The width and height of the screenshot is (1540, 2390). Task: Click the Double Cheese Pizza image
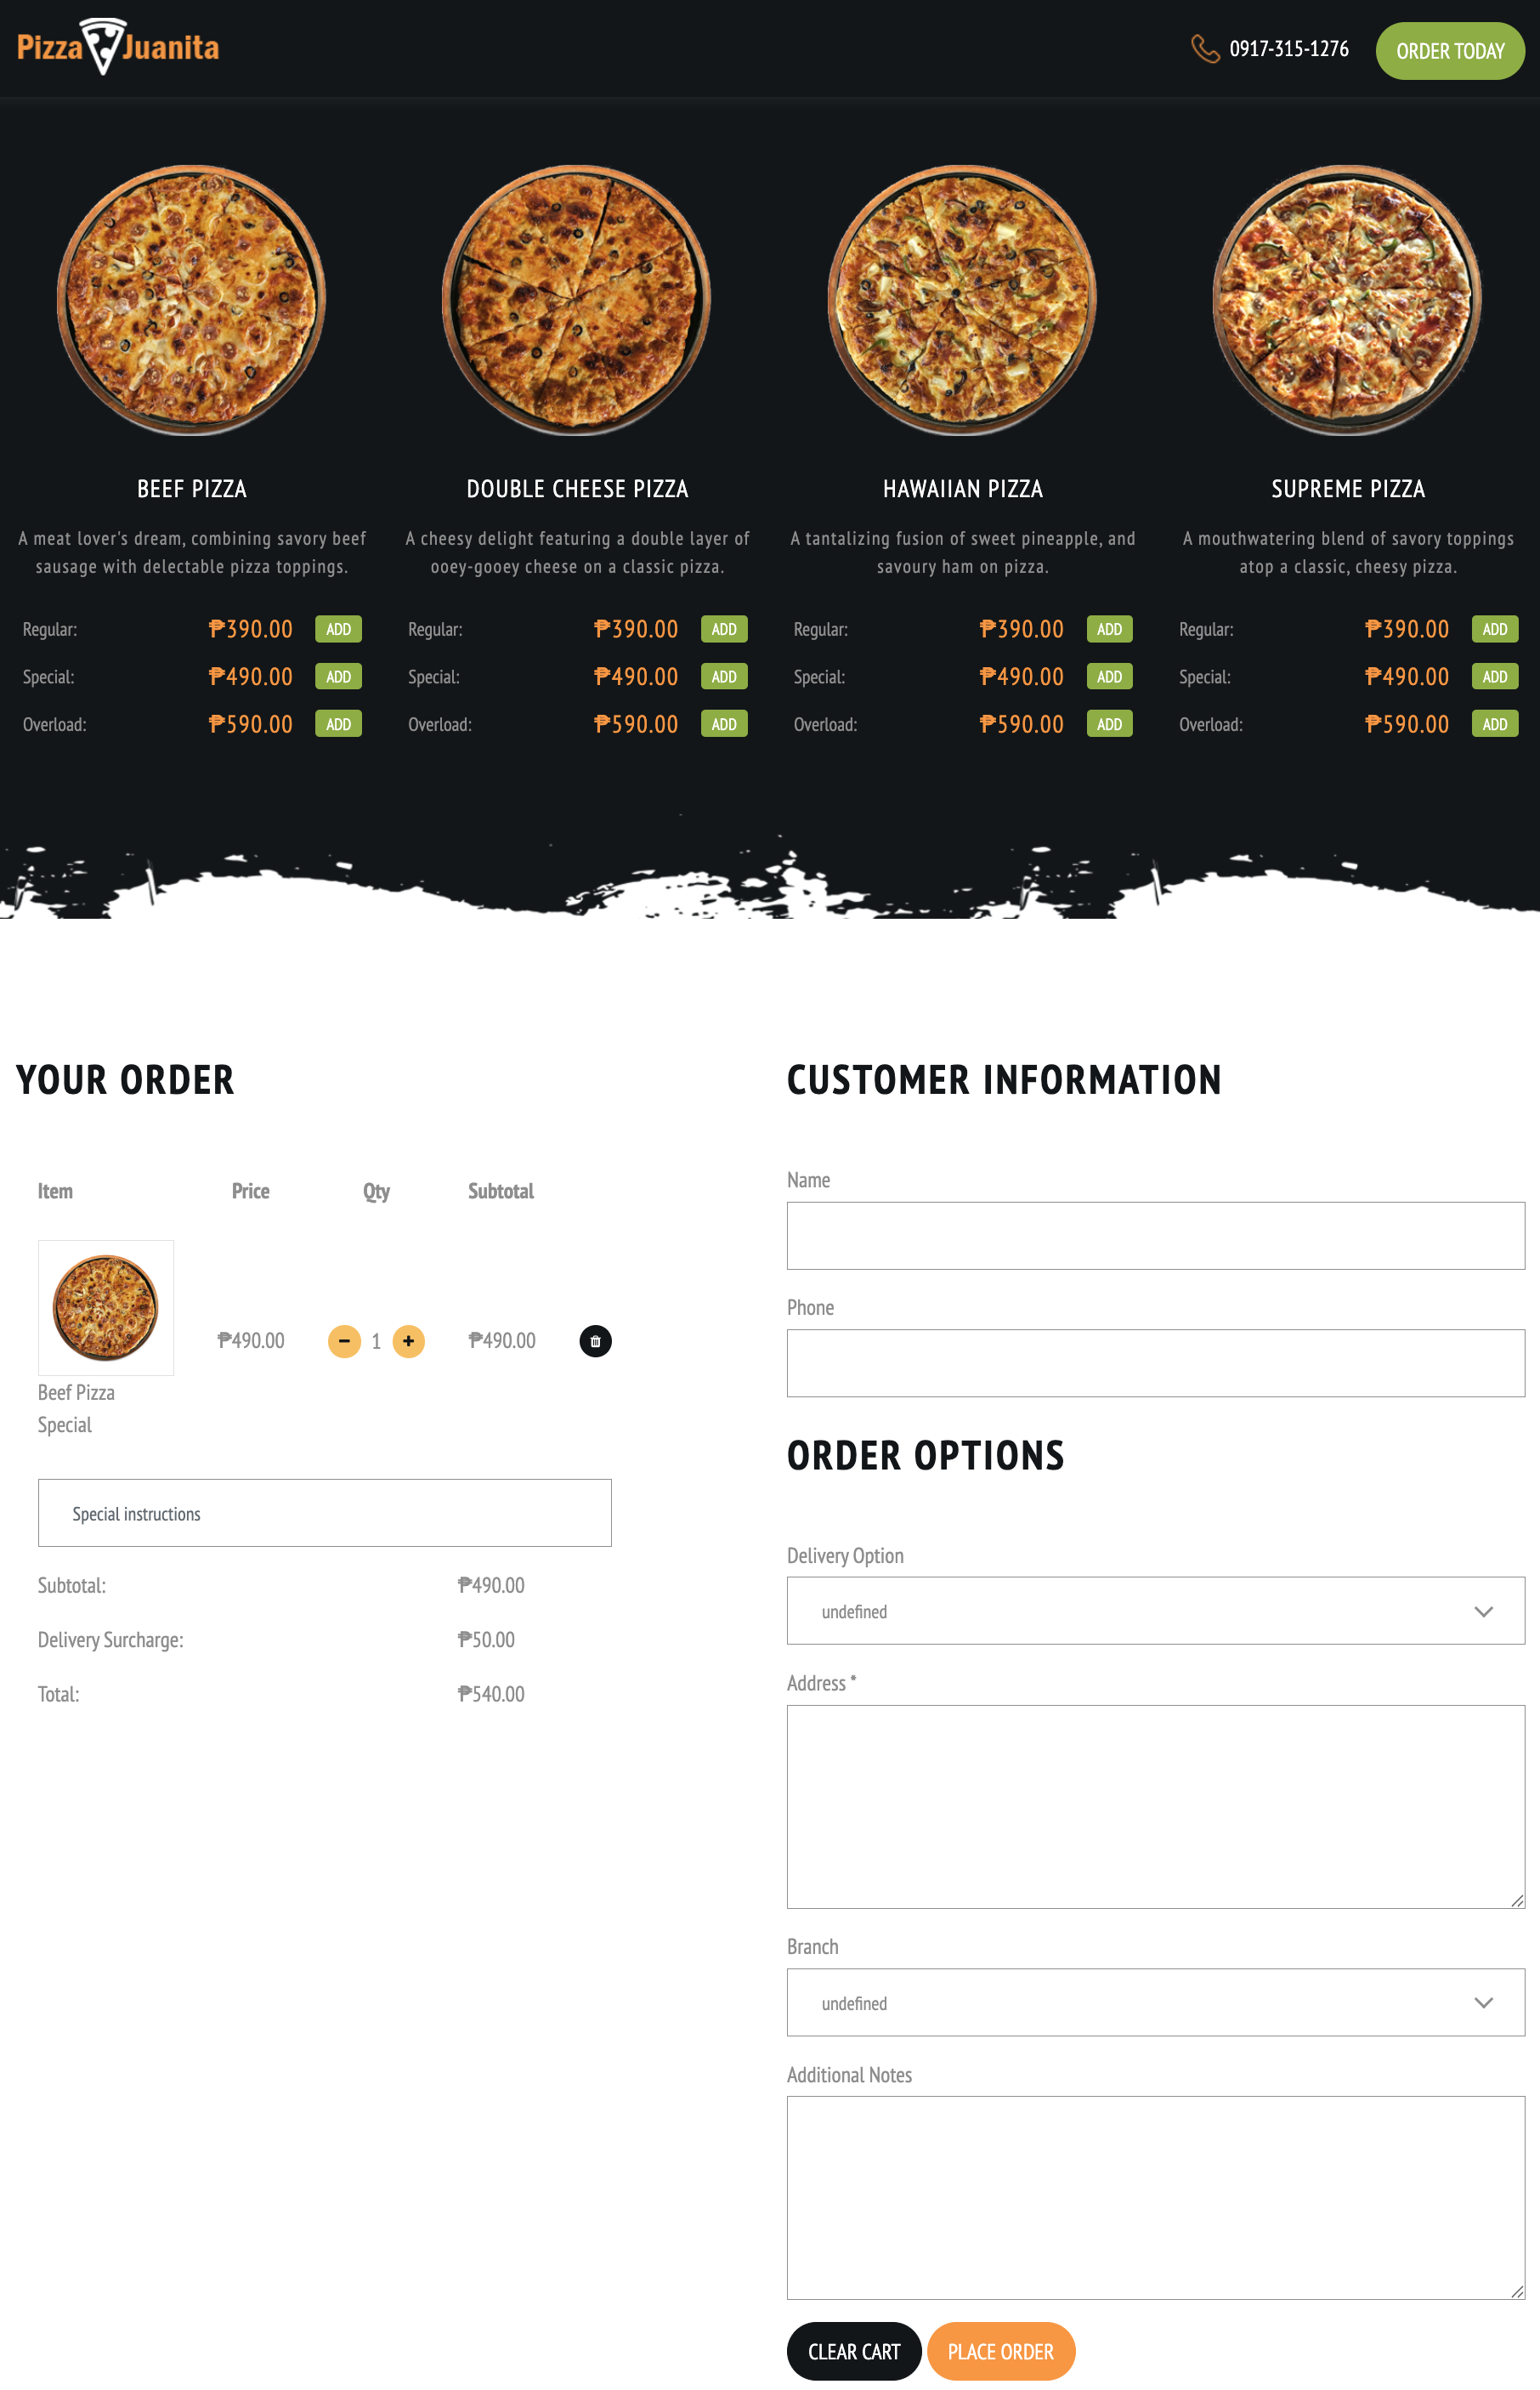(x=577, y=300)
